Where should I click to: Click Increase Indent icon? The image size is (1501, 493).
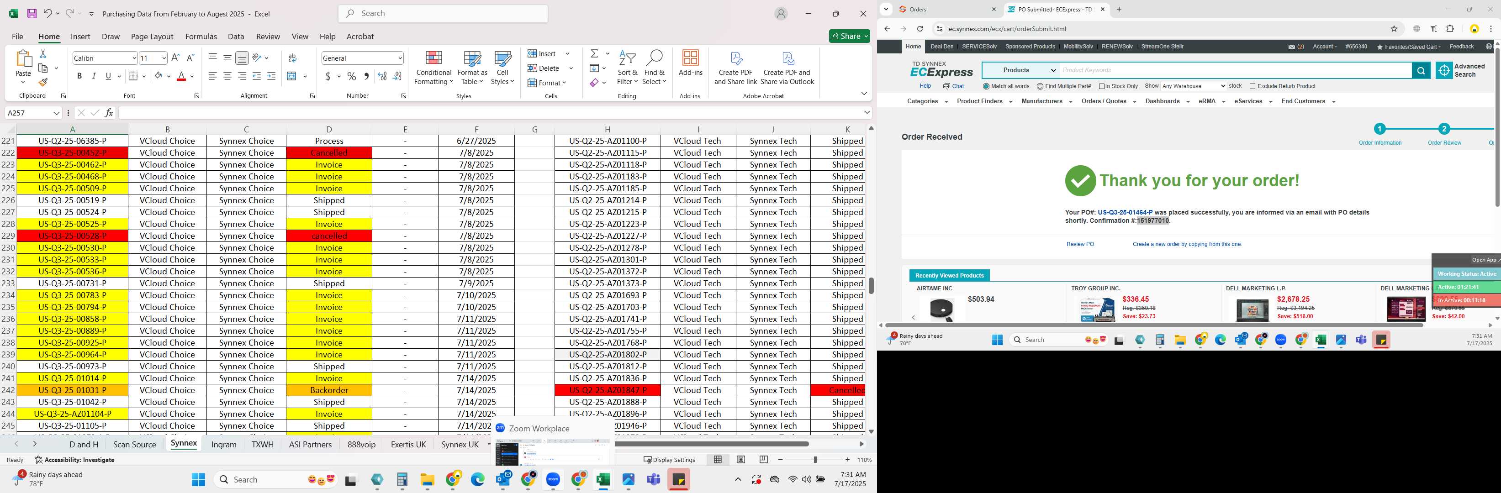pyautogui.click(x=271, y=76)
